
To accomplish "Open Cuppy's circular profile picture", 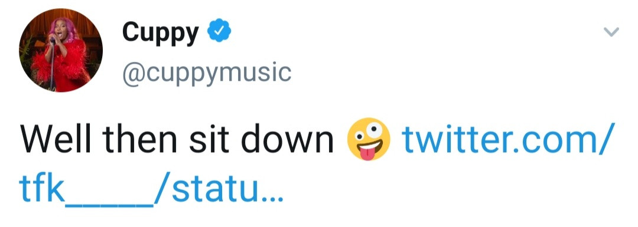I will tap(61, 50).
